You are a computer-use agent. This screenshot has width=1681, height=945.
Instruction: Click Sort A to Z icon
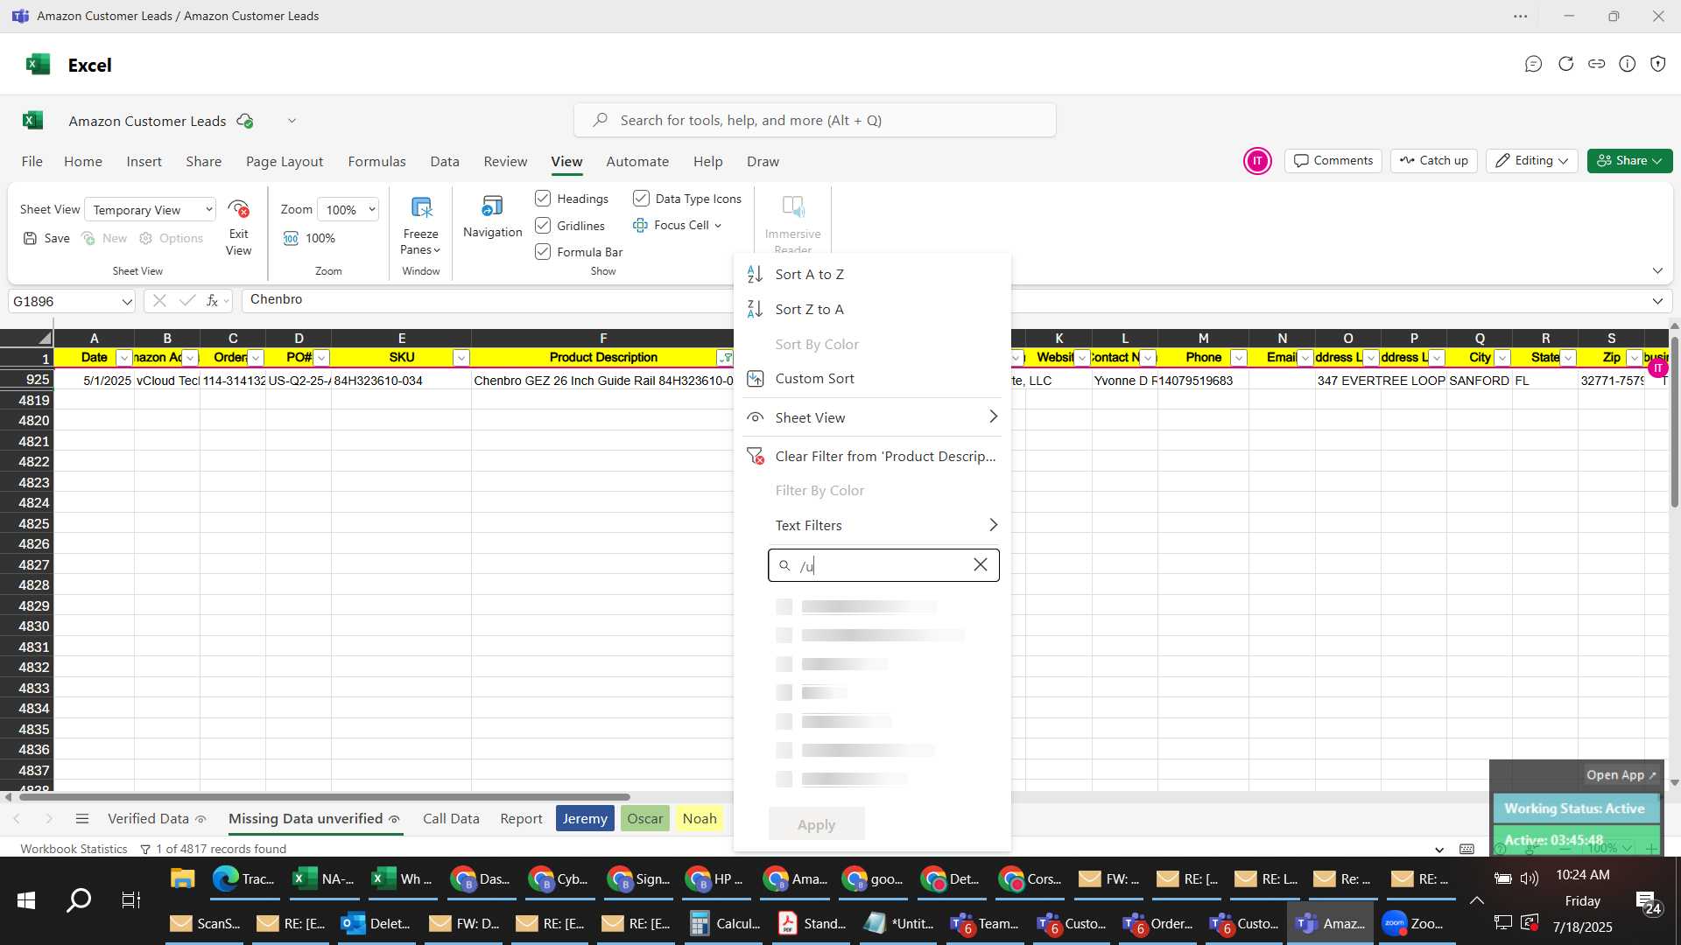point(755,274)
